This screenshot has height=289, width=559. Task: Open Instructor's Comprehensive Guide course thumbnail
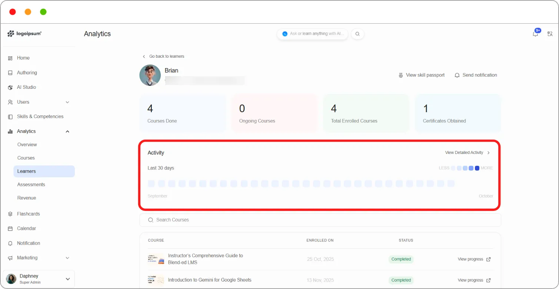point(156,259)
